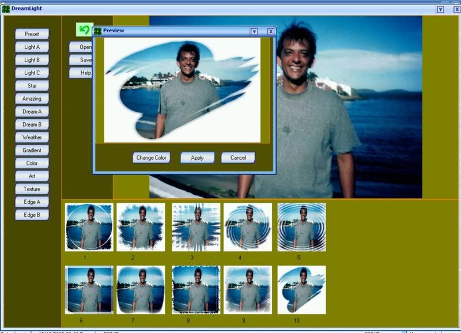461x333 pixels.
Task: Select the Light A effect category
Action: tap(32, 47)
